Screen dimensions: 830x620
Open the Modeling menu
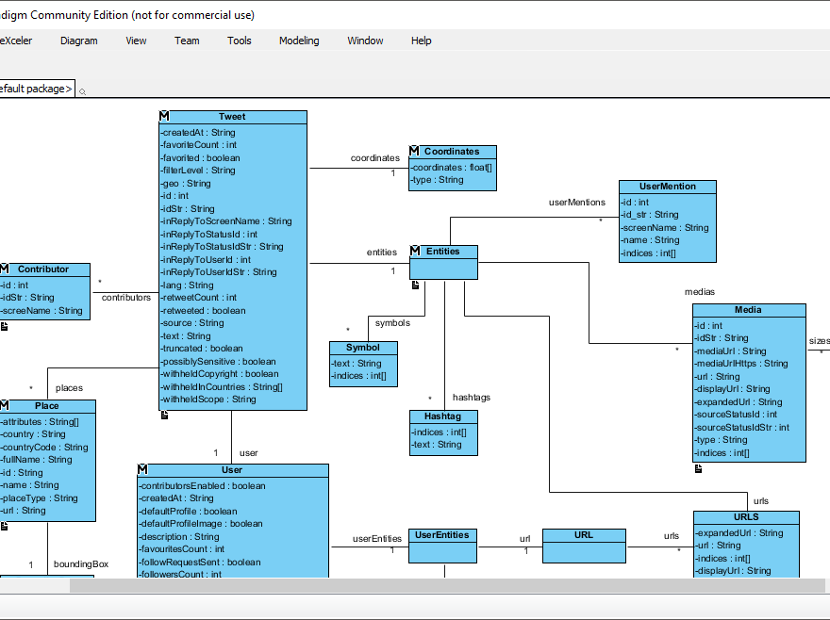pos(299,41)
